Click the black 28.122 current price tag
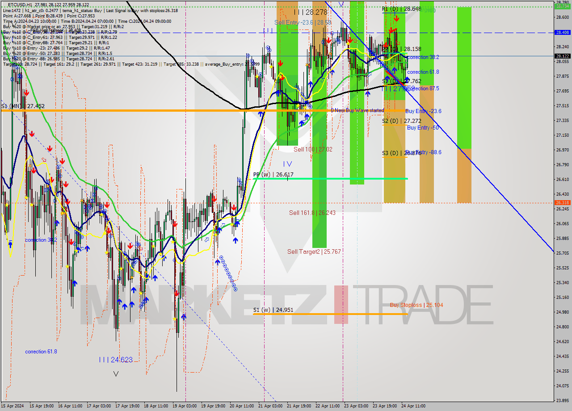 (562, 56)
